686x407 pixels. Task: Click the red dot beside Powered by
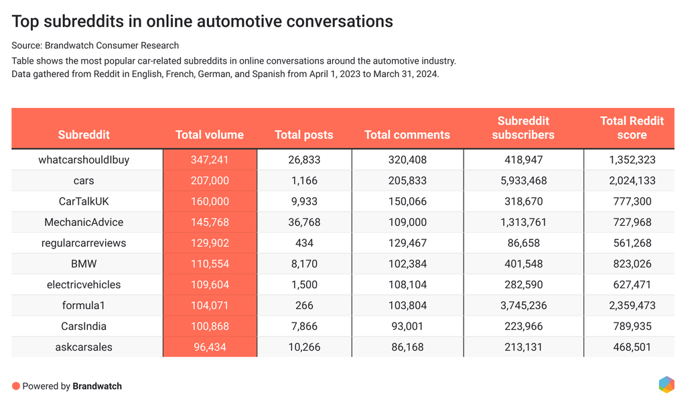[15, 386]
